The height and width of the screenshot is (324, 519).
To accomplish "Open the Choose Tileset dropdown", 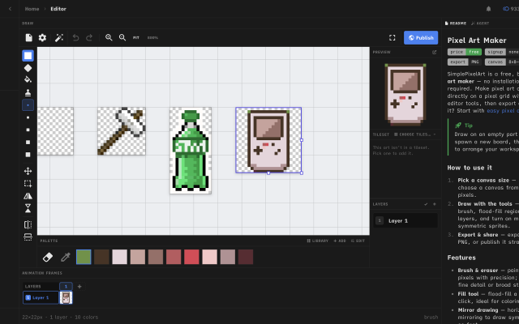I will pyautogui.click(x=414, y=134).
